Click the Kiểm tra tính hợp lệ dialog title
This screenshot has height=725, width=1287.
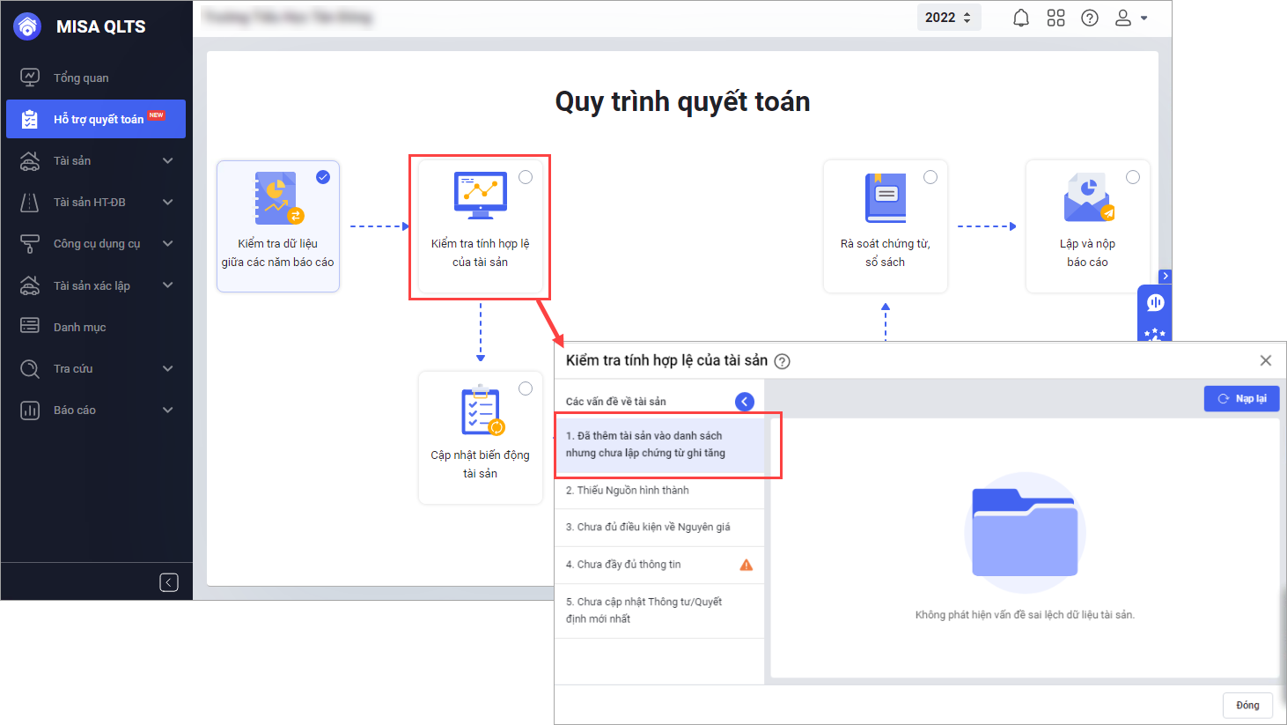click(666, 360)
